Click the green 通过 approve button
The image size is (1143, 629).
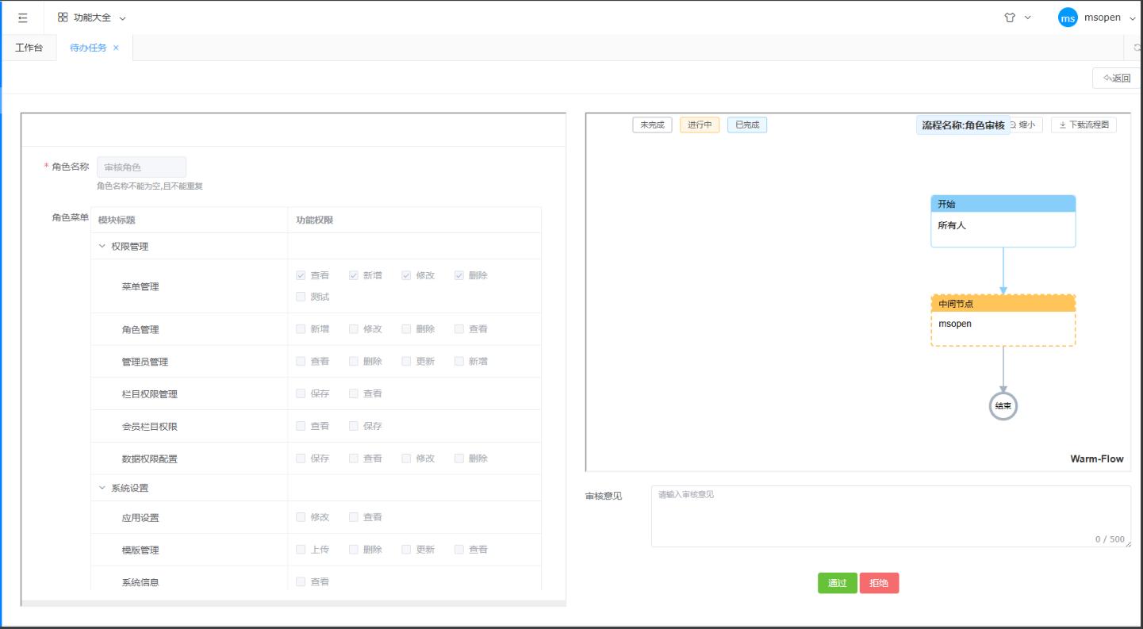(x=837, y=583)
